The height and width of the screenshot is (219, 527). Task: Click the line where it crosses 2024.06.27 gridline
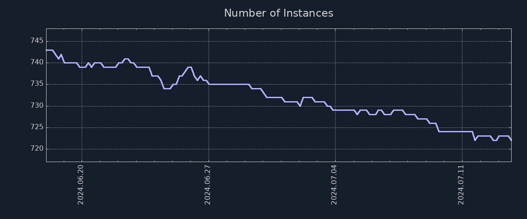[x=209, y=84]
